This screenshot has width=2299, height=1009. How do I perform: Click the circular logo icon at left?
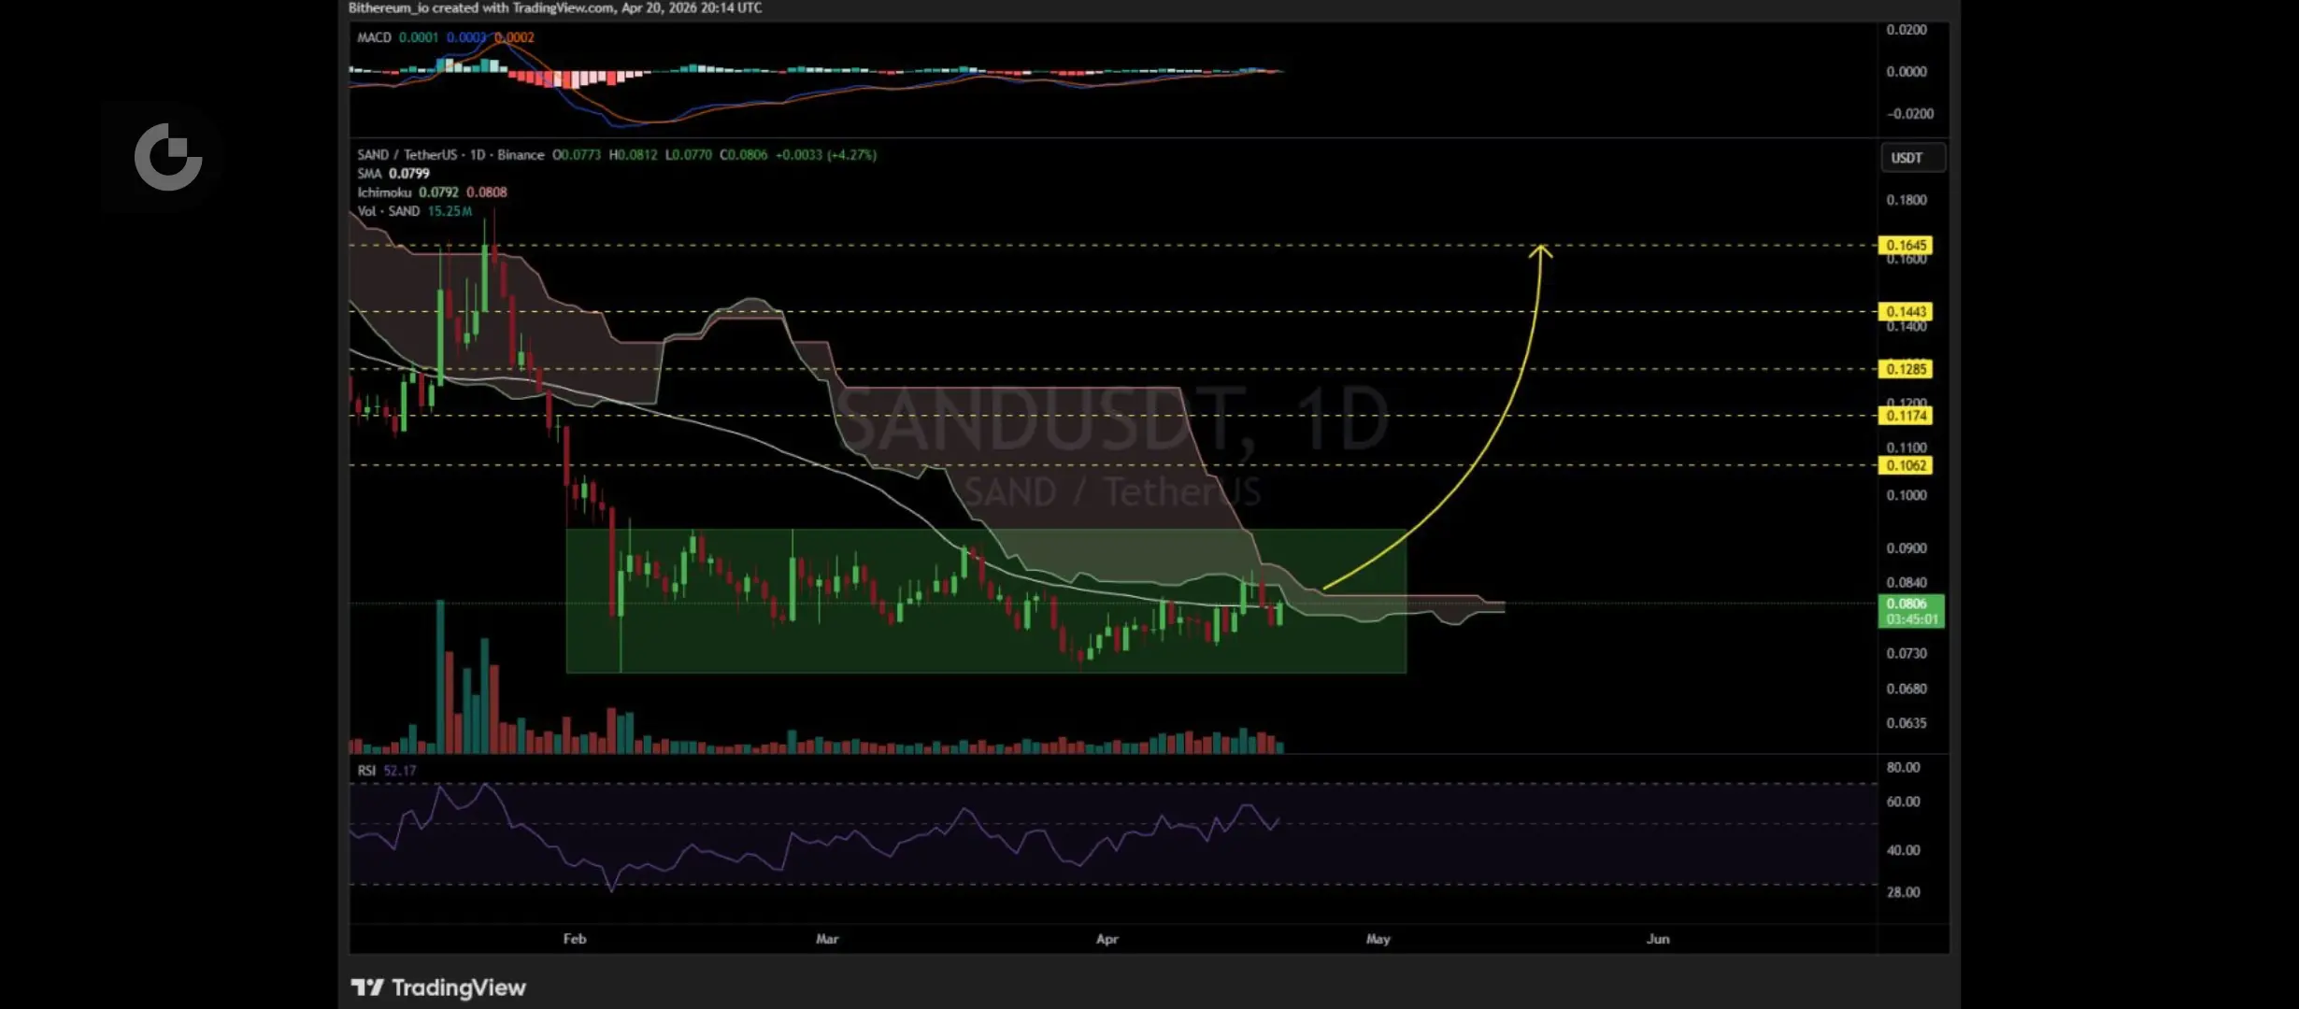[168, 157]
